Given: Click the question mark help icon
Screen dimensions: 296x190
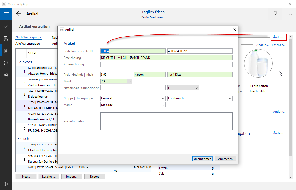Looking at the screenshot, I should pyautogui.click(x=275, y=14).
